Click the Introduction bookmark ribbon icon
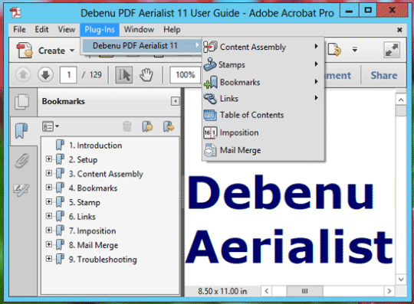The width and height of the screenshot is (414, 304). (60, 145)
